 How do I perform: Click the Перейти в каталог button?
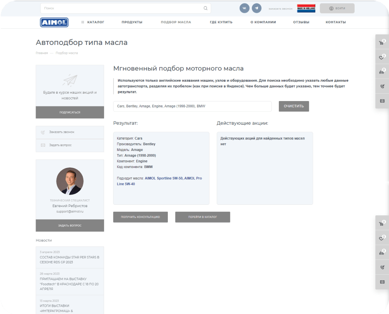point(202,217)
